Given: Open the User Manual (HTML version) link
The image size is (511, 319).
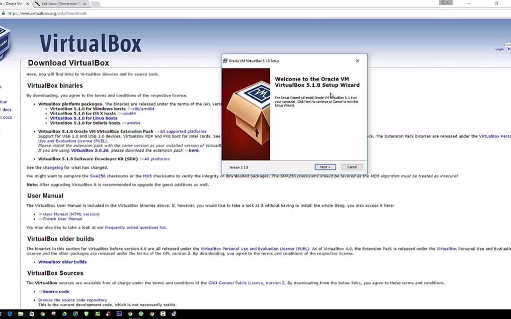Looking at the screenshot, I should 71,214.
